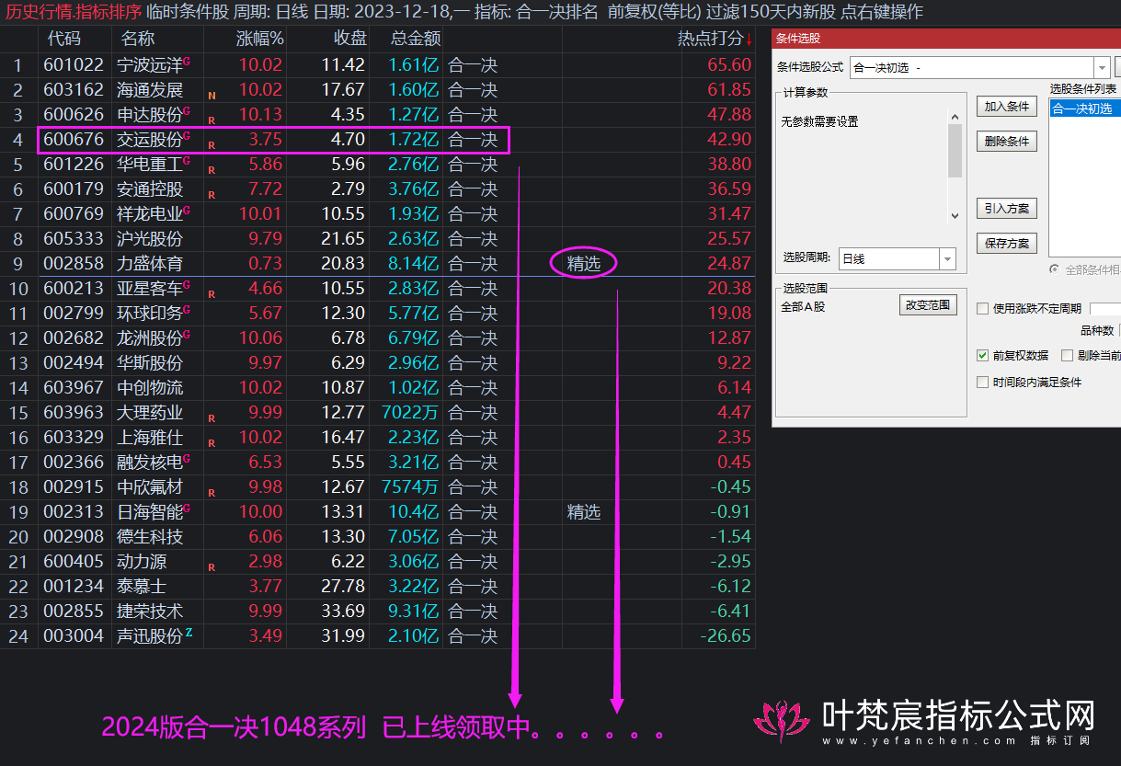
Task: Select stock name 宁波远洋
Action: (150, 65)
